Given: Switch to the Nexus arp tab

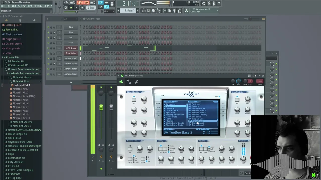Looking at the screenshot, I should (158, 112).
